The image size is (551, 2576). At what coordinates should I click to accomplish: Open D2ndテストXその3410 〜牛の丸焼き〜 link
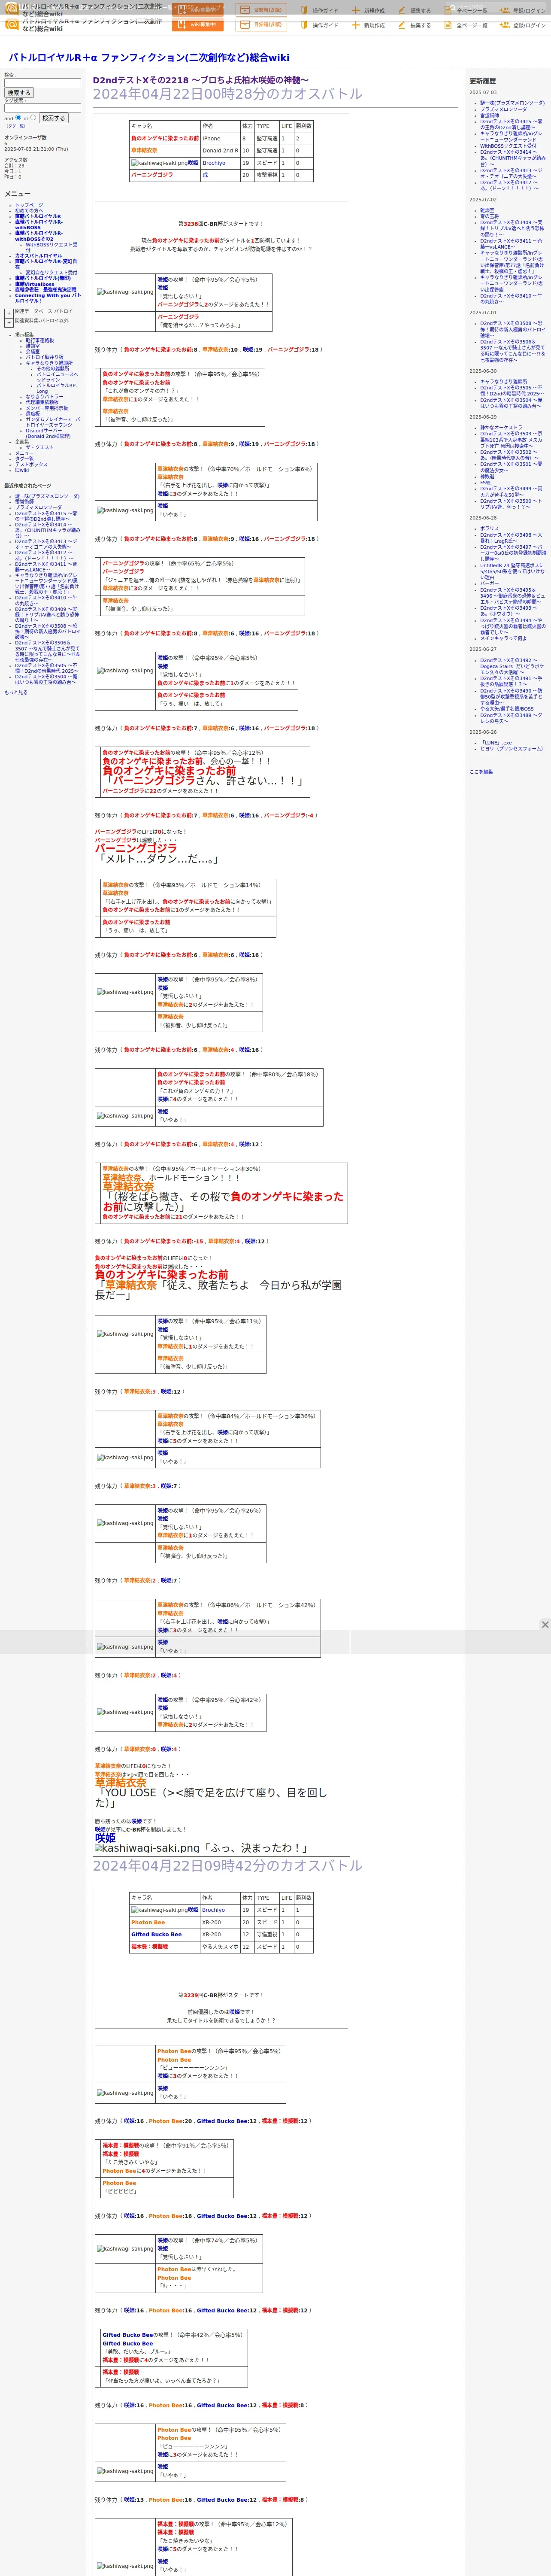(x=512, y=298)
